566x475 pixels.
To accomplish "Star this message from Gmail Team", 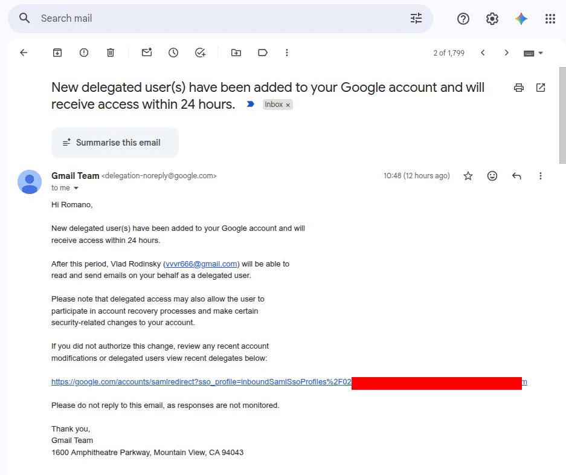I will 468,176.
